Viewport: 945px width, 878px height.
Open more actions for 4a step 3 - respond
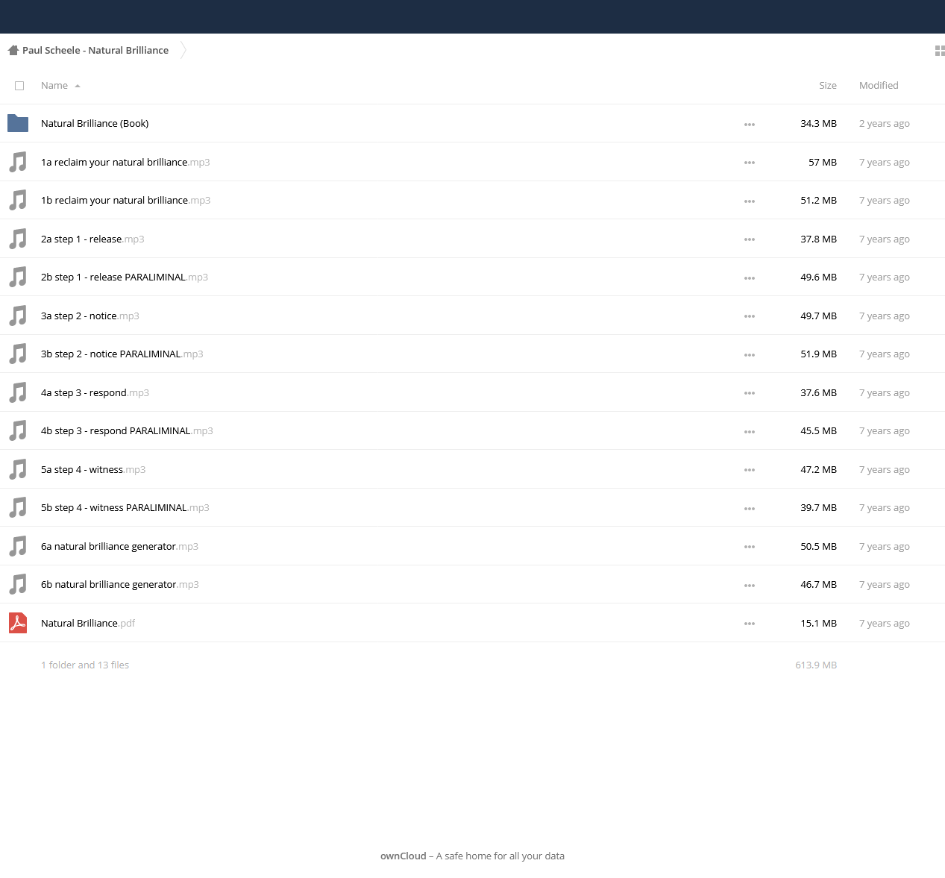coord(750,393)
